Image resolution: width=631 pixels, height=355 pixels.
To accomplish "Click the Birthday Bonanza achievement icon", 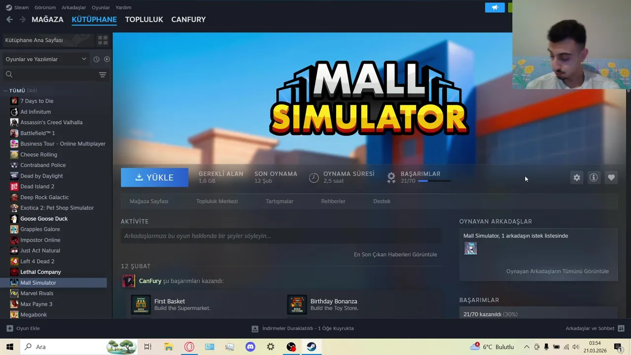I will point(297,305).
